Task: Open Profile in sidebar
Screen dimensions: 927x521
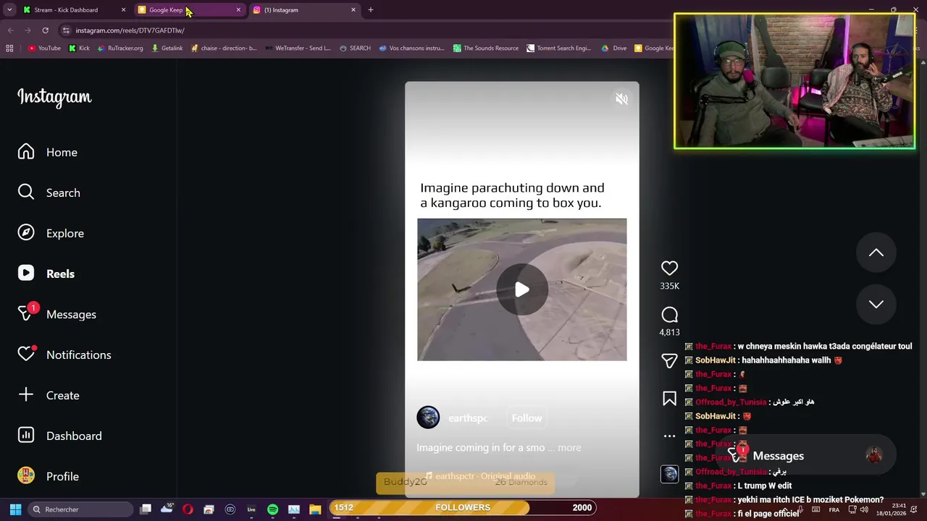Action: [x=49, y=476]
